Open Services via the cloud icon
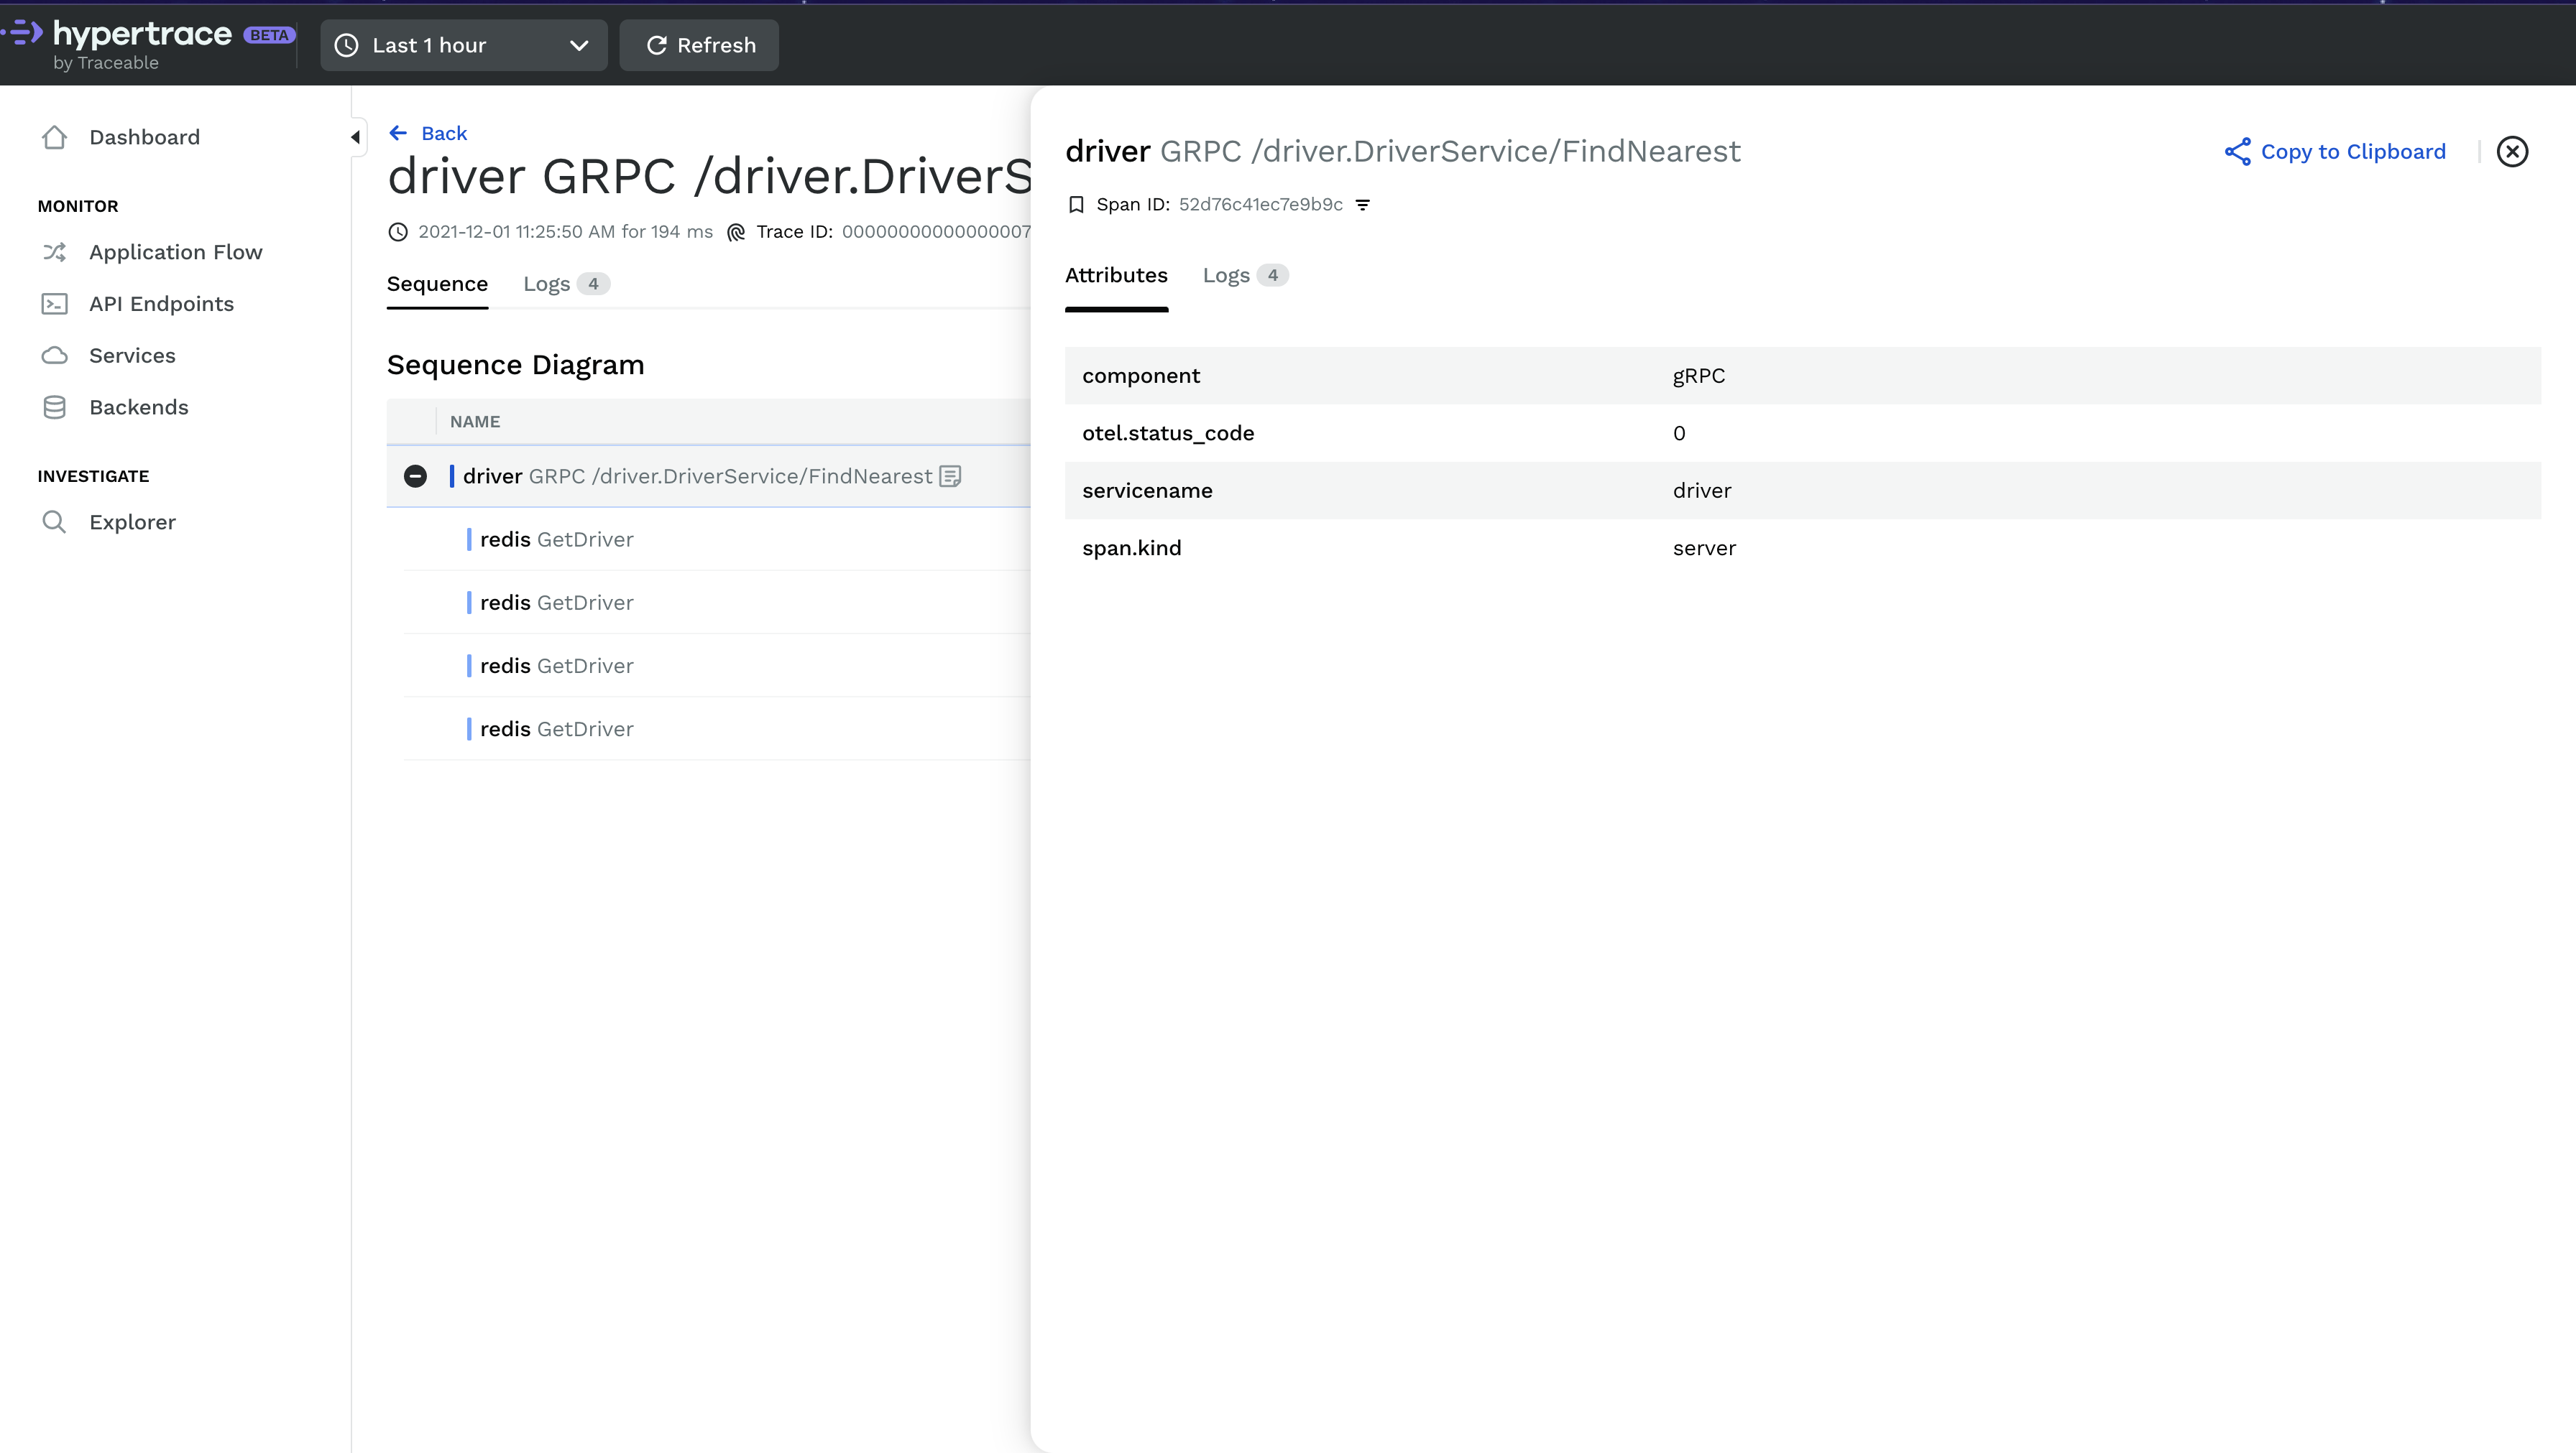The width and height of the screenshot is (2576, 1453). tap(55, 356)
